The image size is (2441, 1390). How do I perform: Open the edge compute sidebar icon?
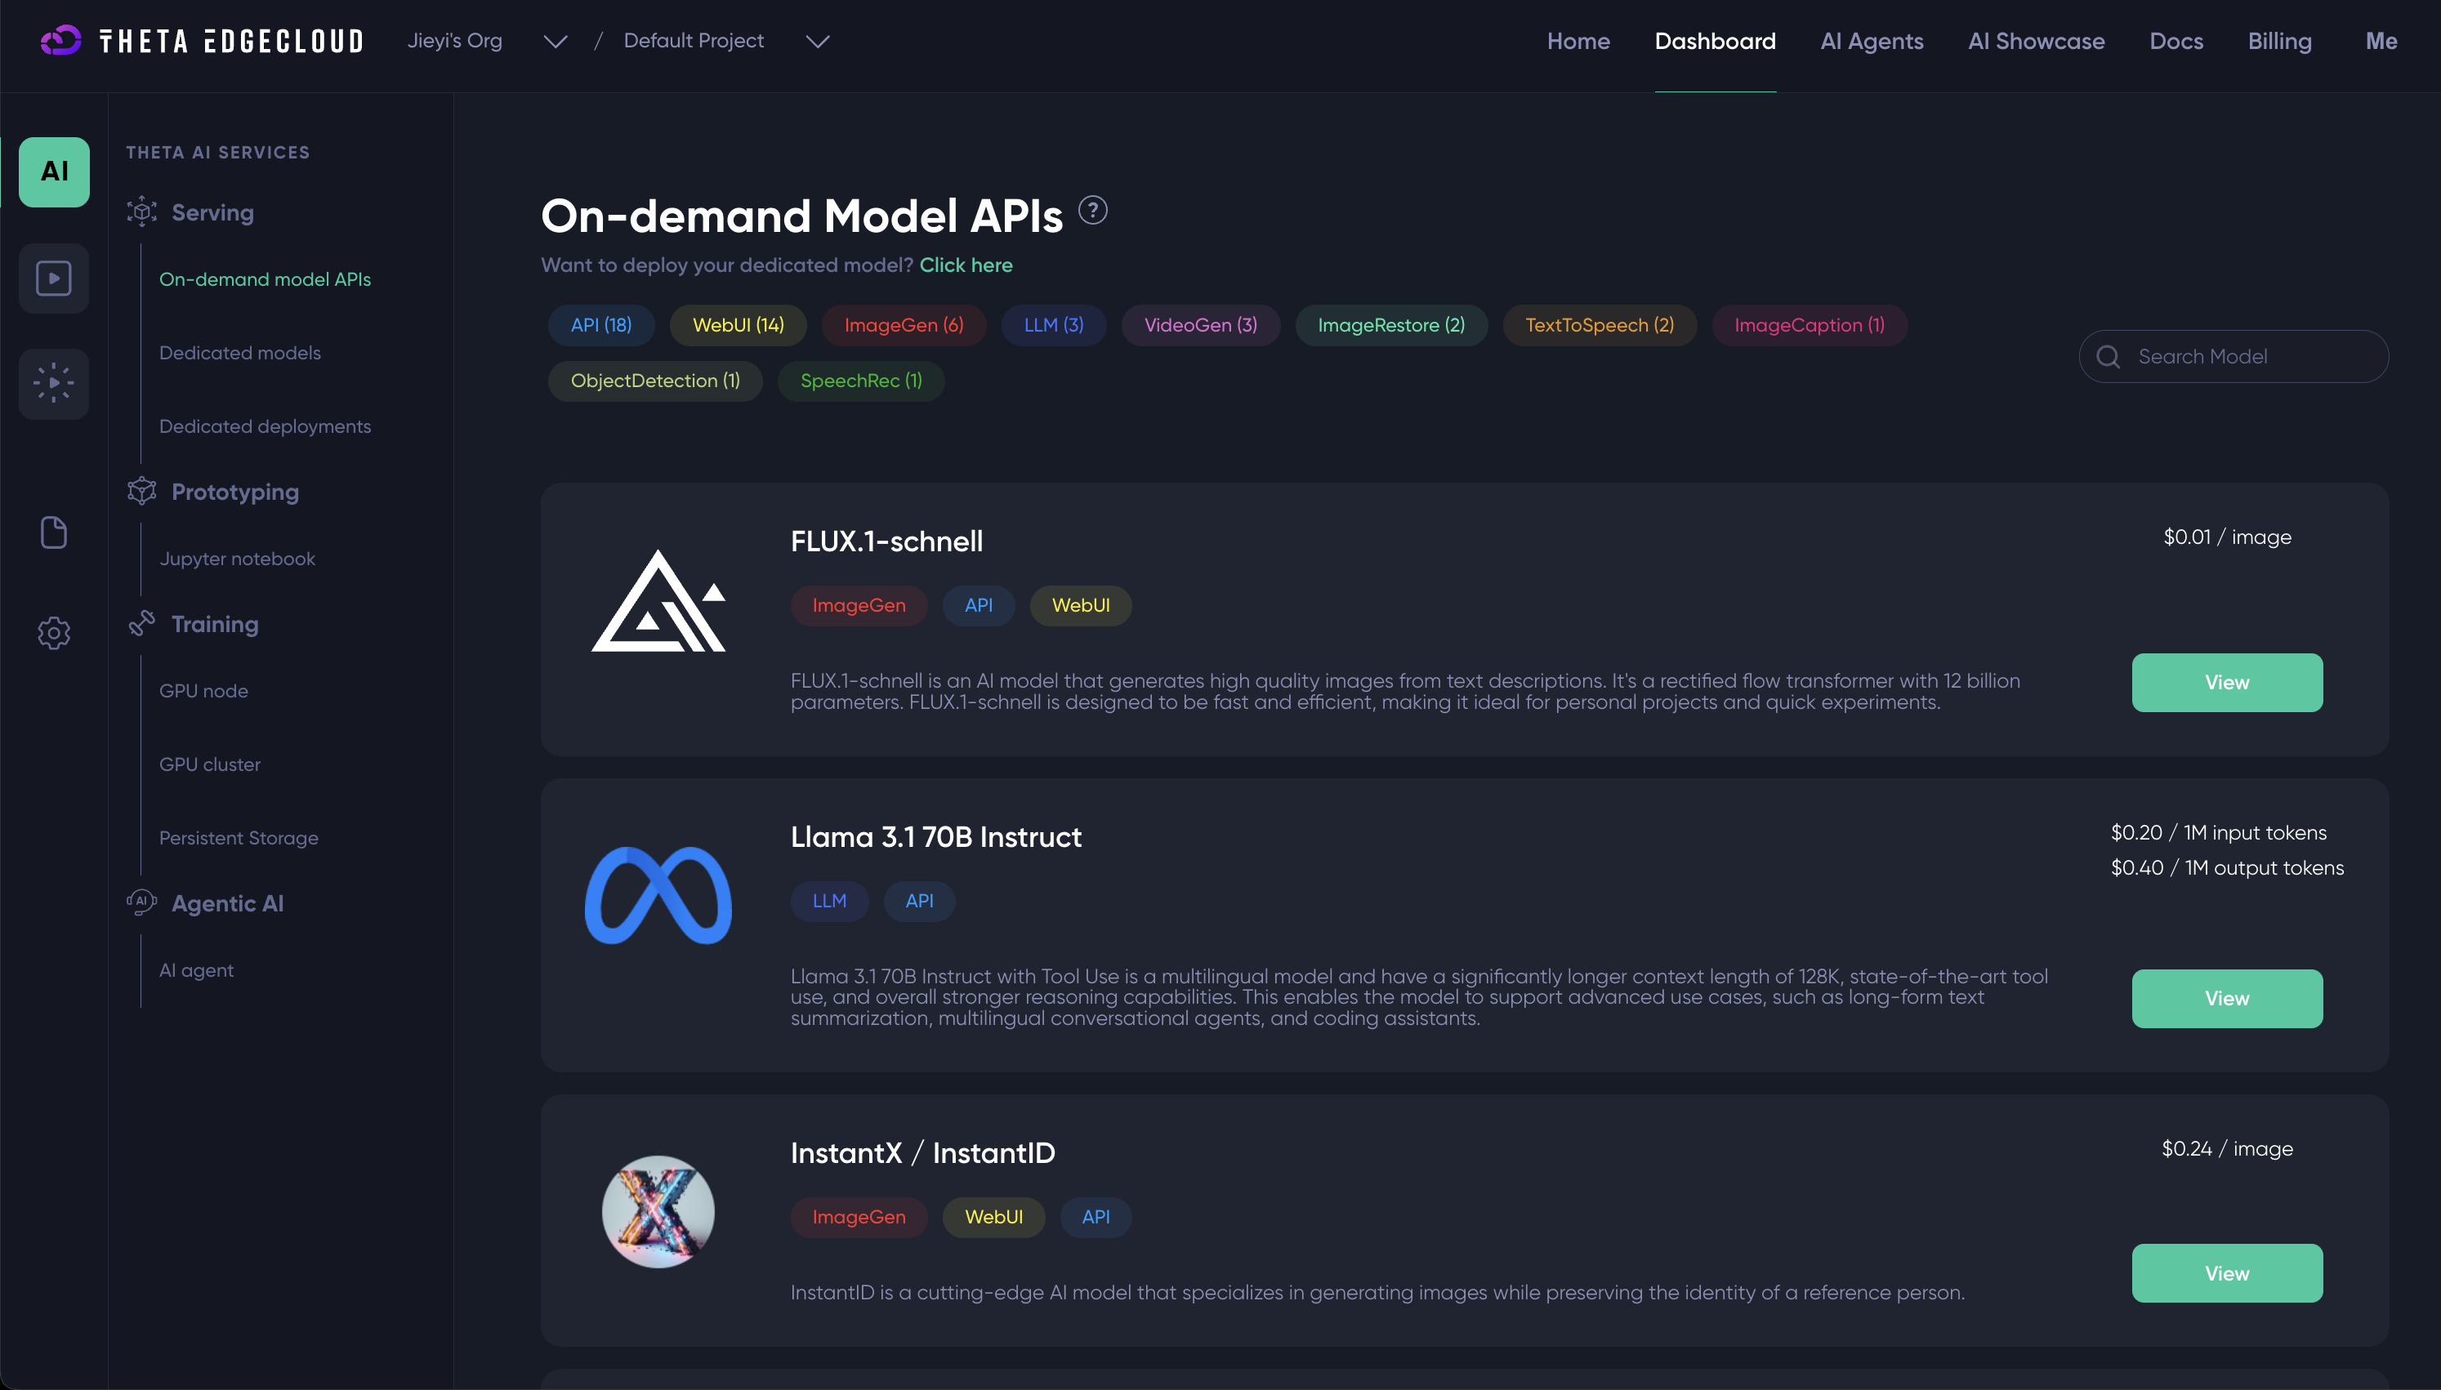[55, 383]
